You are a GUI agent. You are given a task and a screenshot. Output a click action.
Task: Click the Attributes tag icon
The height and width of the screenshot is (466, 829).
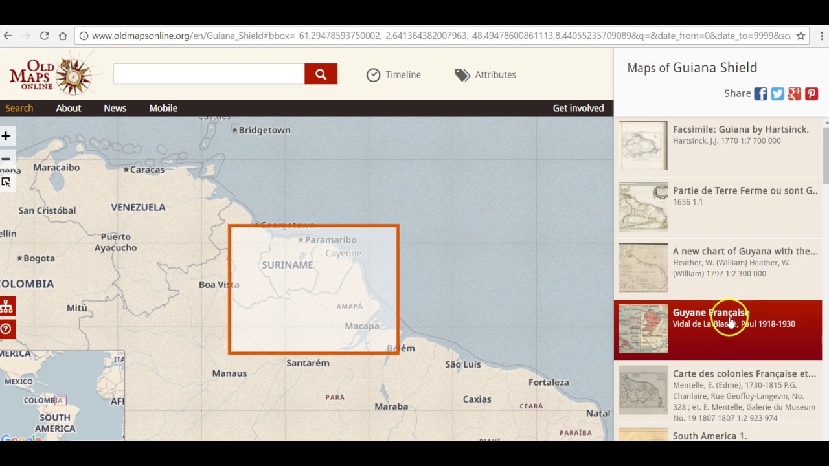point(462,75)
